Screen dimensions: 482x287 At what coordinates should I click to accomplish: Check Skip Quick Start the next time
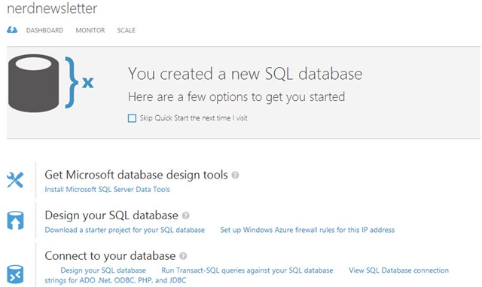pyautogui.click(x=132, y=118)
